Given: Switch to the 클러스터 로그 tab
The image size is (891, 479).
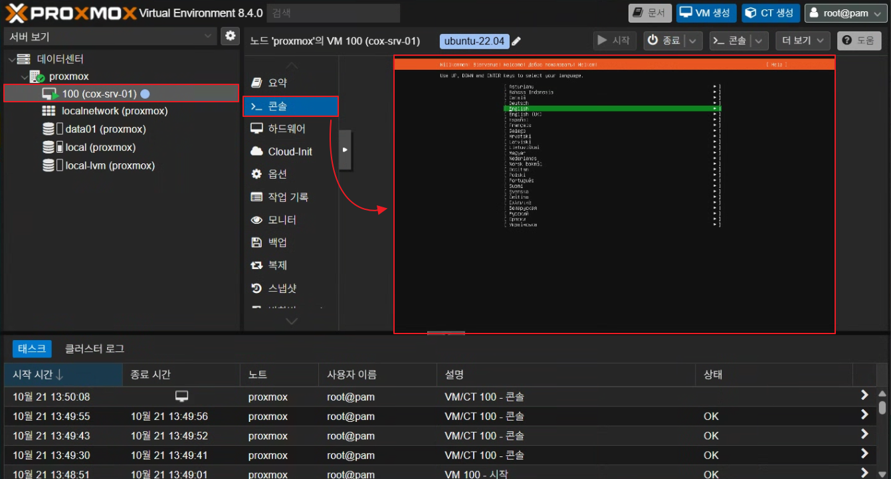Looking at the screenshot, I should pyautogui.click(x=94, y=348).
